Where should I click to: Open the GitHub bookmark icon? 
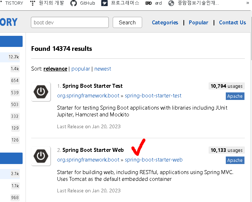74,3
